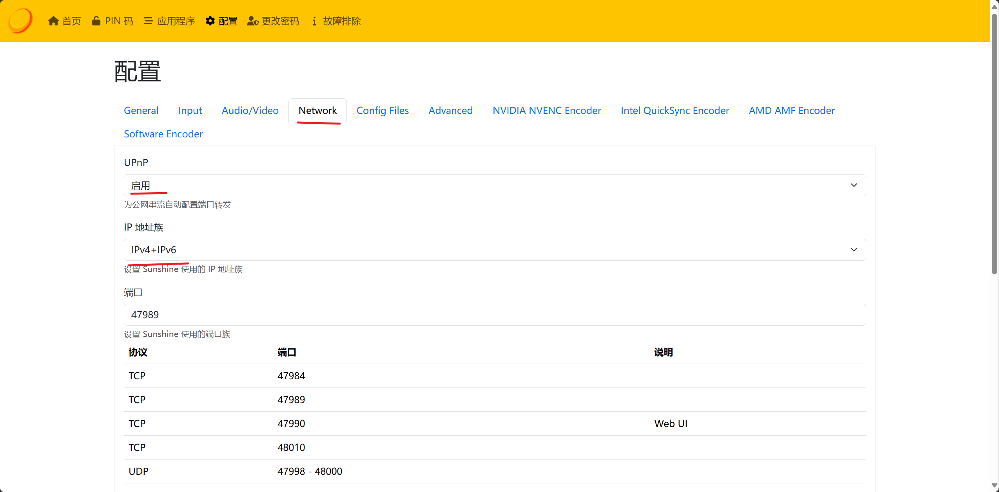This screenshot has height=492, width=999.
Task: Click the 47989 cell in the port table
Action: tap(291, 400)
